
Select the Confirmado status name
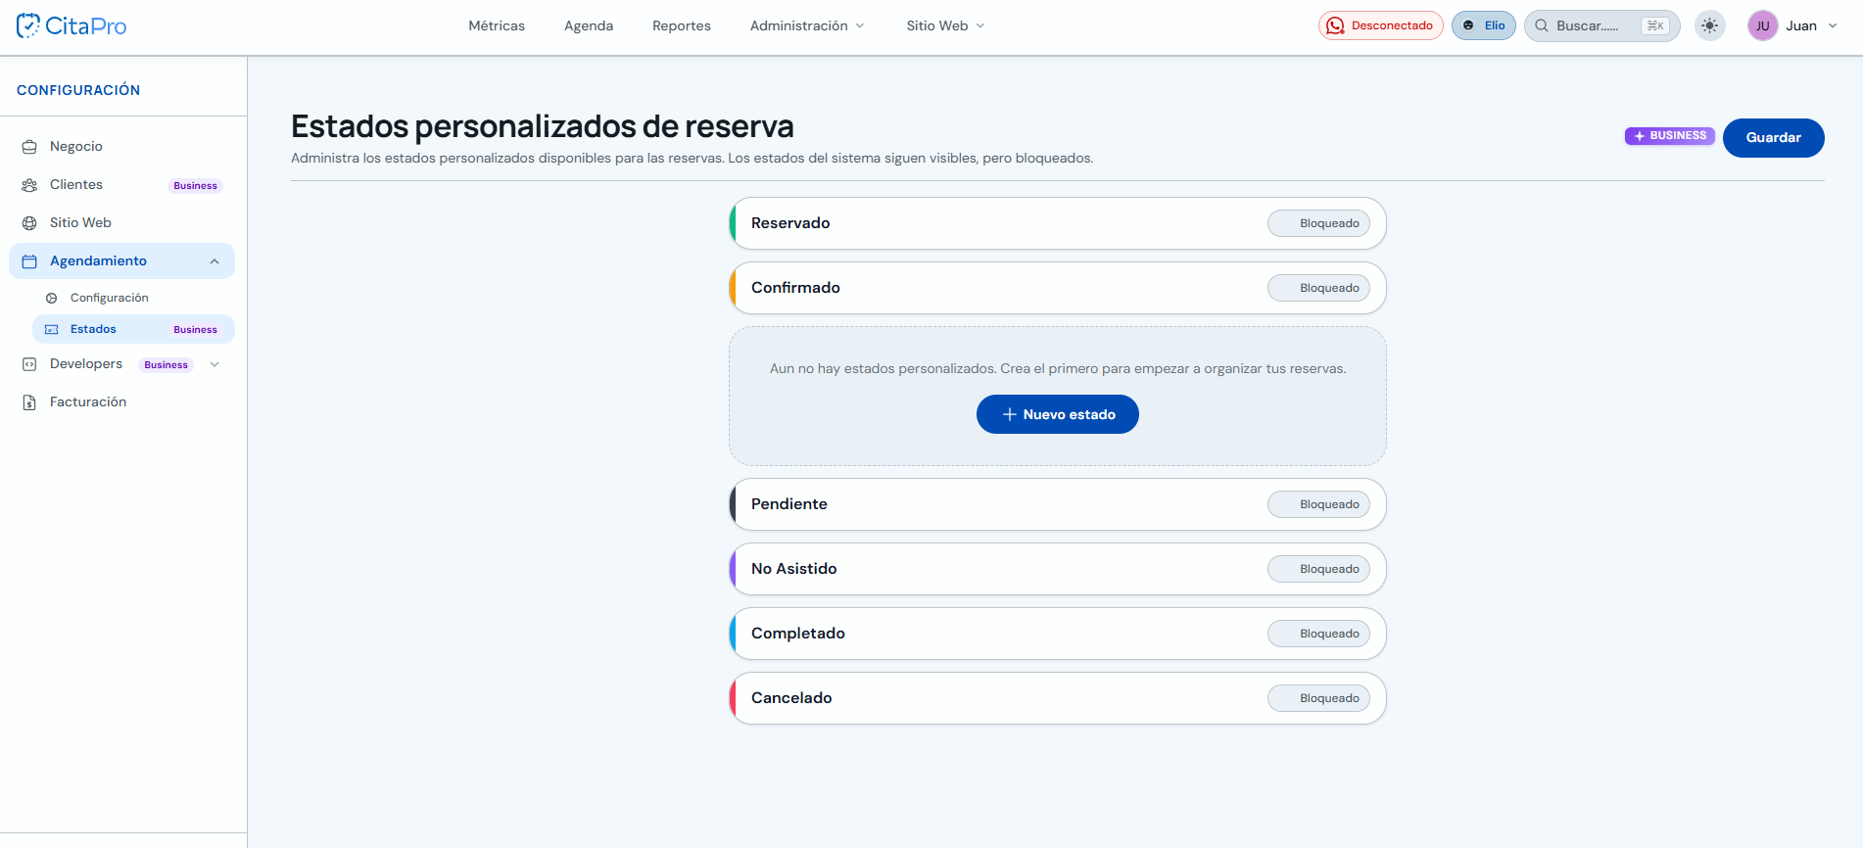pyautogui.click(x=795, y=288)
